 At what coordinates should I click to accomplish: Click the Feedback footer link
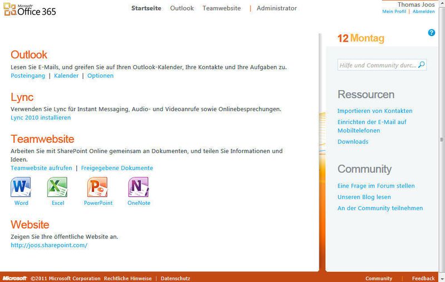tap(423, 278)
